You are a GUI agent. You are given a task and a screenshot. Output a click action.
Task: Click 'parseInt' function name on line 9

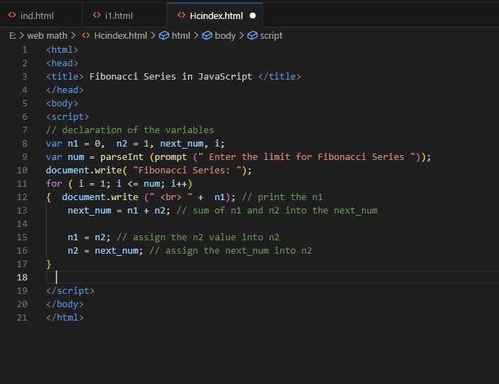point(122,157)
